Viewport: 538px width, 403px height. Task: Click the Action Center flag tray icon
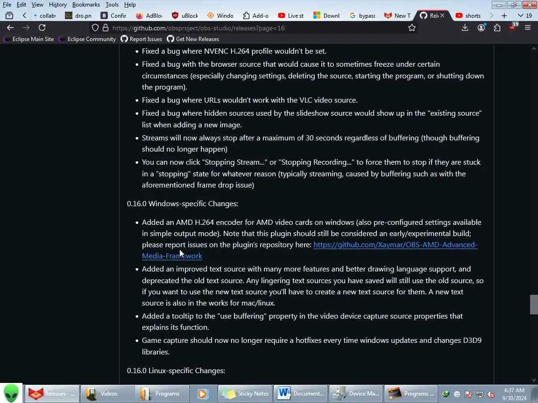pos(468,395)
